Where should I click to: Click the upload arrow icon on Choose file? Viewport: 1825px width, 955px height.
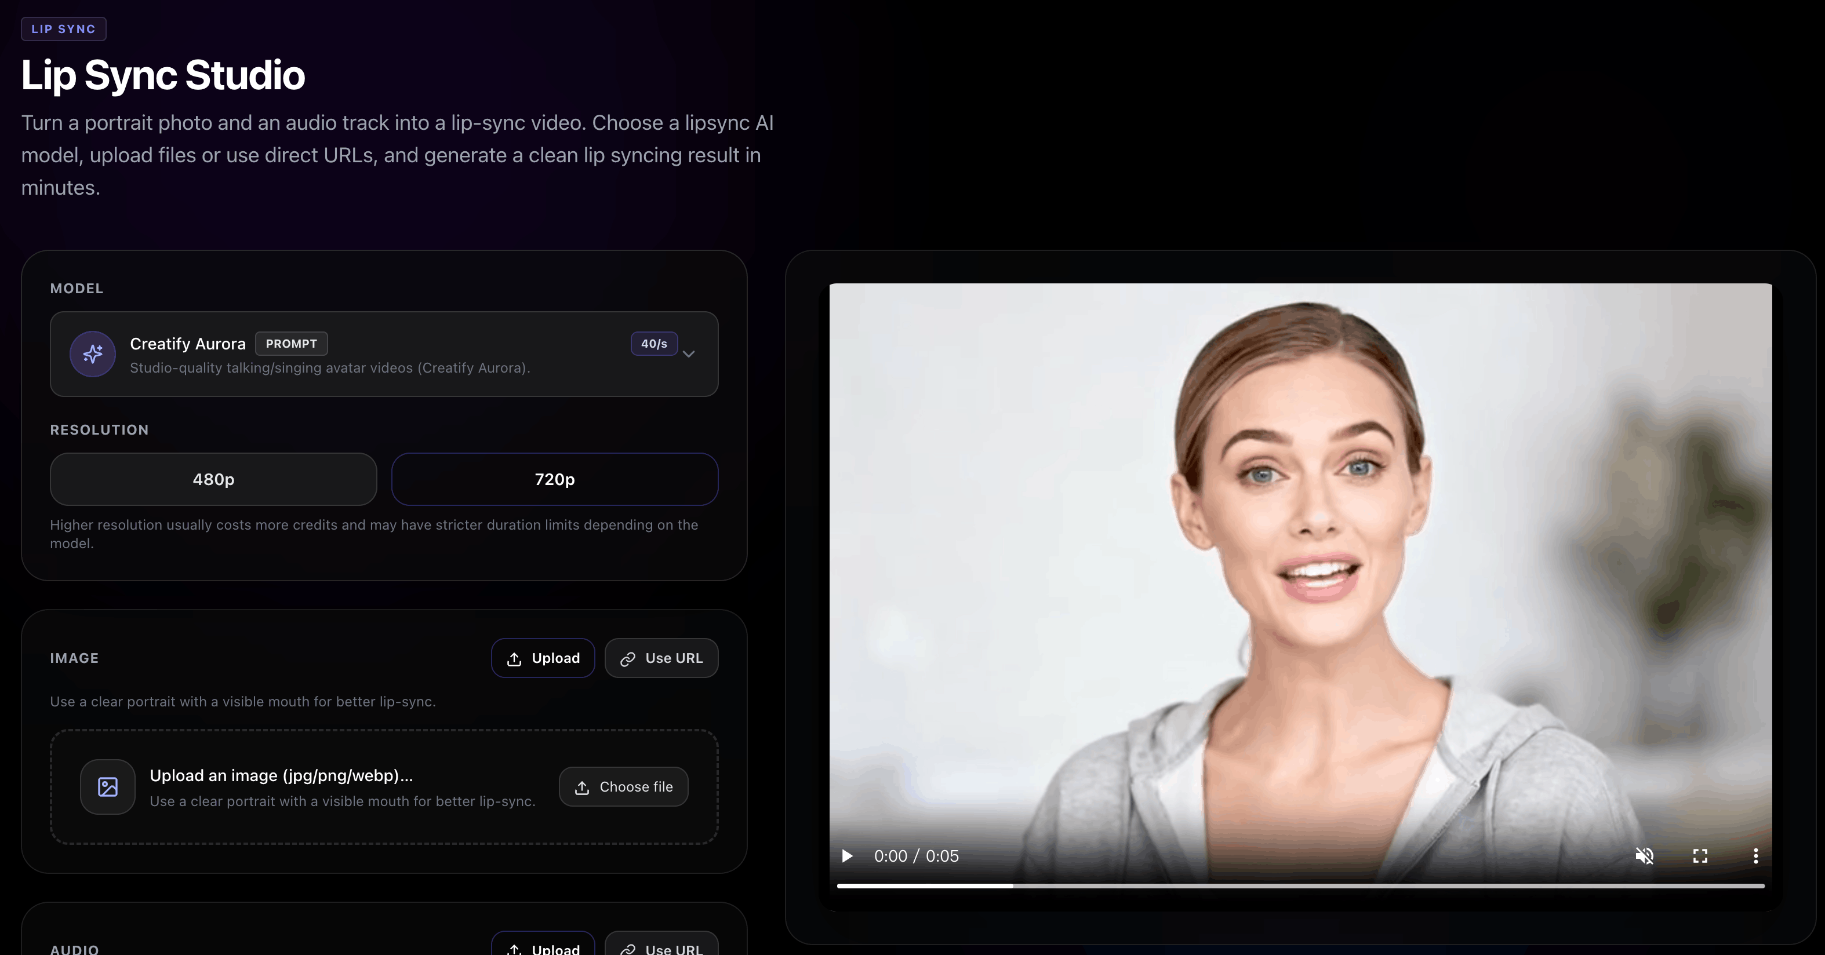point(583,786)
